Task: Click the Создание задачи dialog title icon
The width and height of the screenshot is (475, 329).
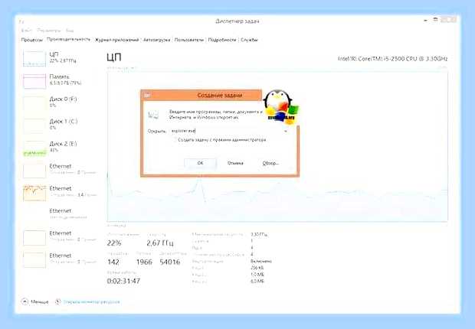Action: click(147, 96)
